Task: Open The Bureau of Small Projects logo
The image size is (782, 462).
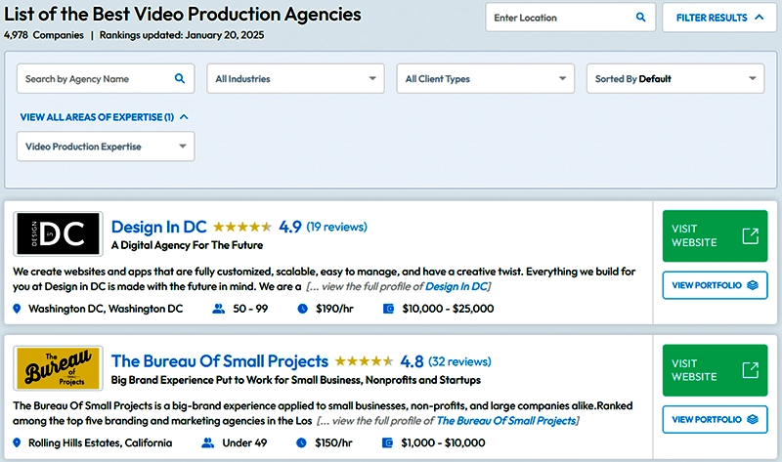Action: point(58,368)
